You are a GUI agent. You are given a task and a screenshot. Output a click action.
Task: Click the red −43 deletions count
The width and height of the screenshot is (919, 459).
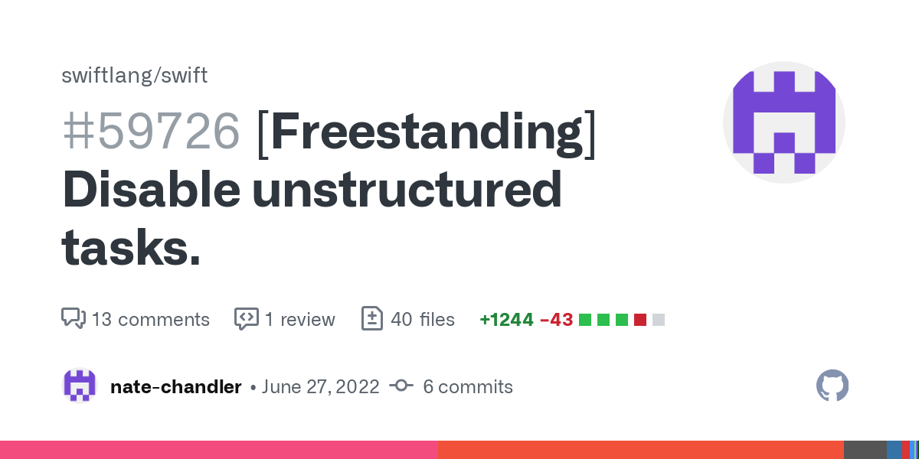click(x=557, y=319)
